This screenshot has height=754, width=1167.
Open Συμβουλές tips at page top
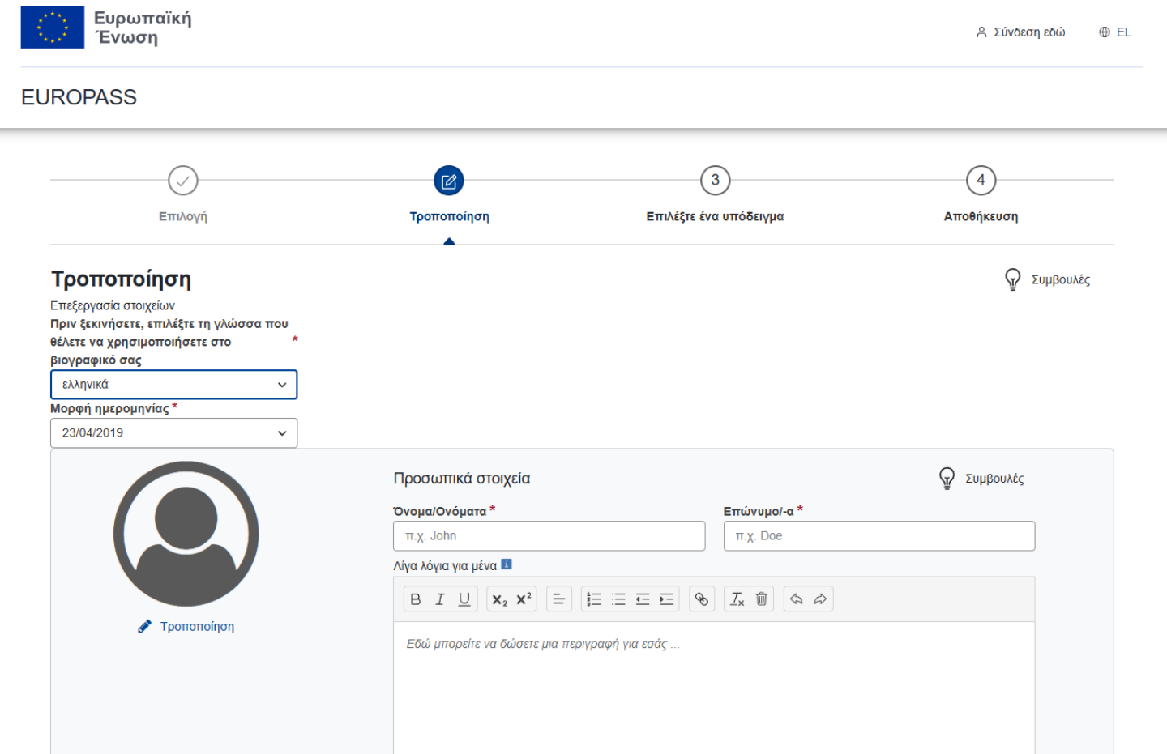(x=1061, y=280)
